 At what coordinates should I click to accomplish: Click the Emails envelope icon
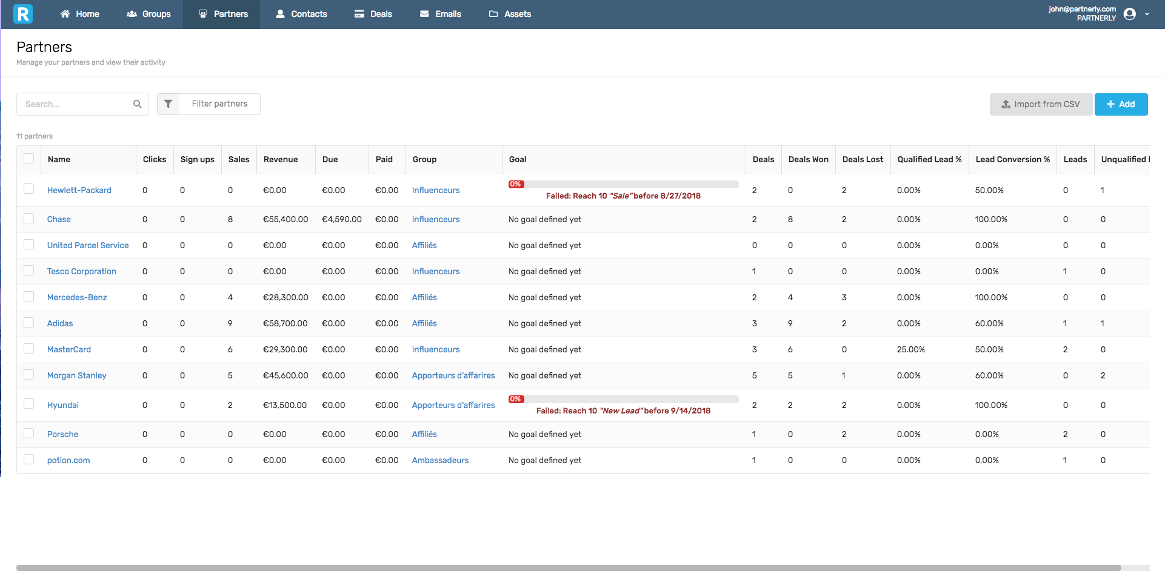pos(424,14)
